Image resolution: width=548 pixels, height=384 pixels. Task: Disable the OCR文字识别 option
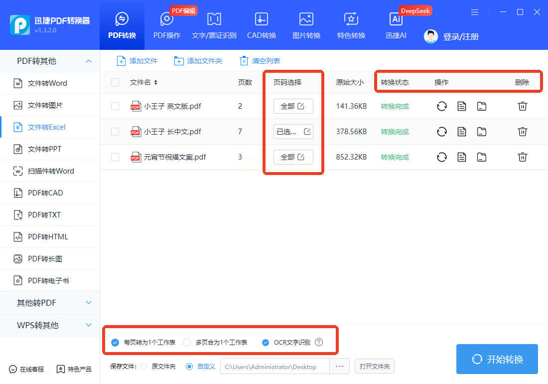click(x=266, y=343)
